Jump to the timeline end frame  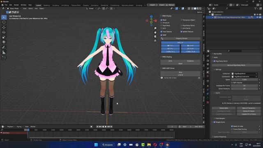tap(111, 127)
